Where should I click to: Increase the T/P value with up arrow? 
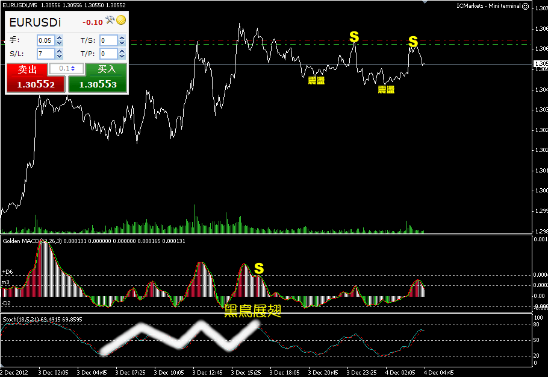coord(122,51)
